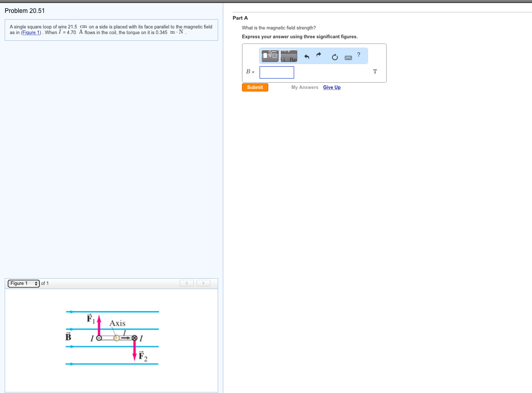Viewport: 532px width, 393px height.
Task: Collapse the Part A section header
Action: [x=240, y=18]
